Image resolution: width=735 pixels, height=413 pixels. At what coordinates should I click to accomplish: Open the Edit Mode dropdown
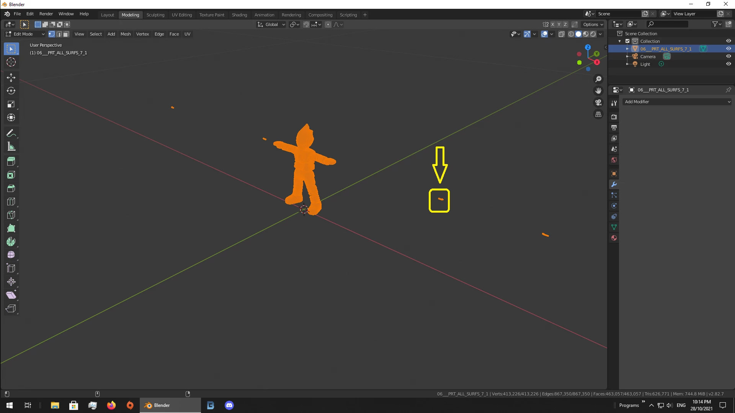click(x=25, y=34)
